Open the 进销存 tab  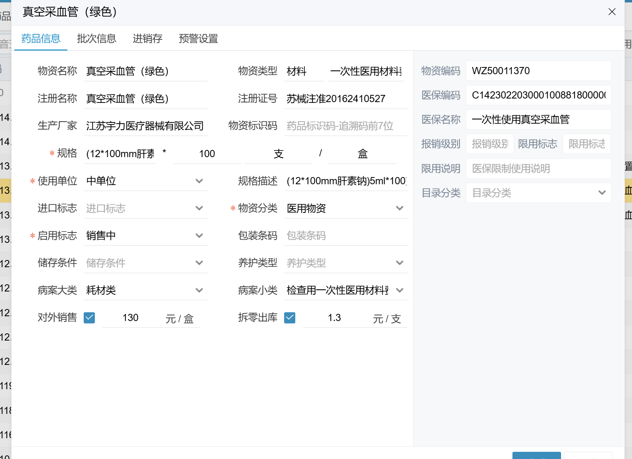[x=147, y=39]
